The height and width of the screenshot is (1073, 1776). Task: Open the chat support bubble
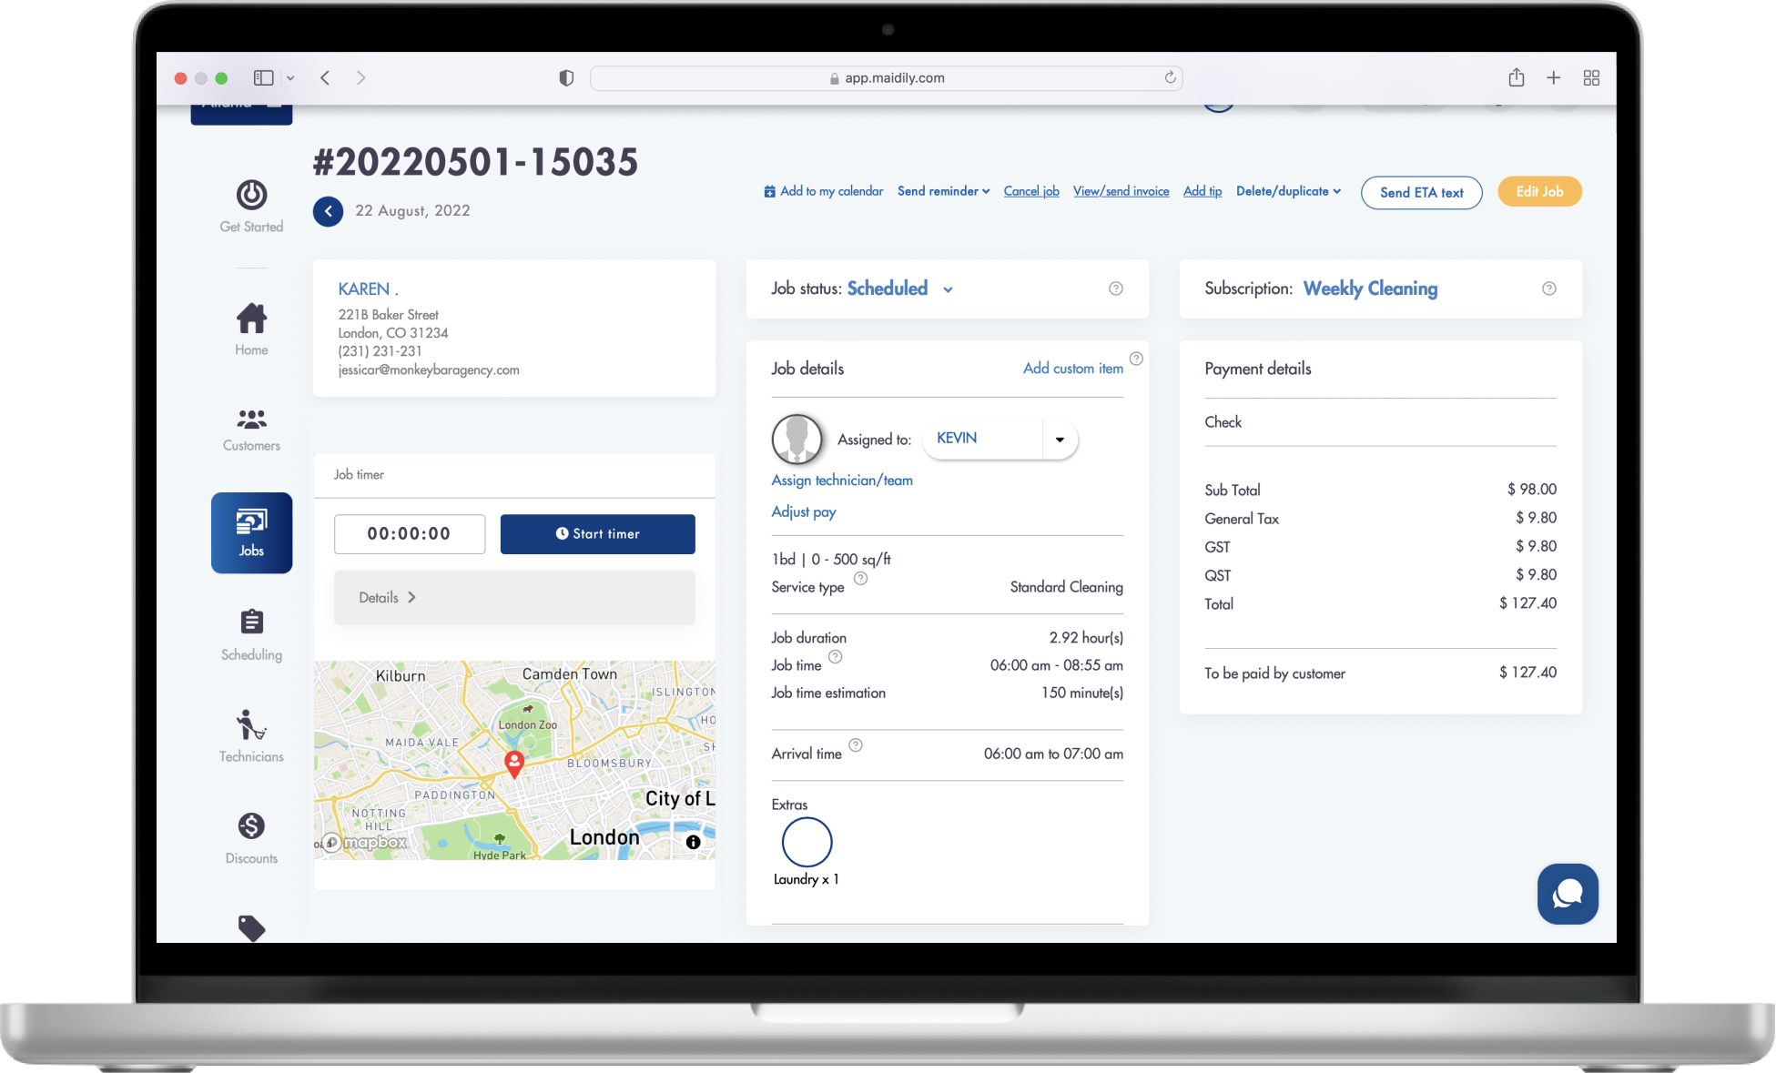click(x=1567, y=894)
